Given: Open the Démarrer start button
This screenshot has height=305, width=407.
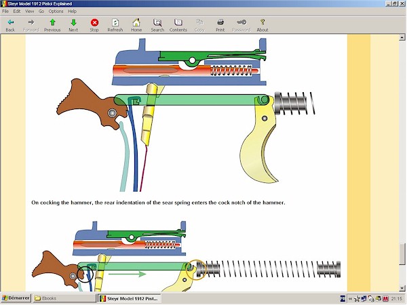Looking at the screenshot, I should coord(16,298).
